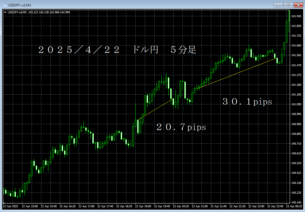Click the 22 Apr 19:00 time label
Screen dimensions: 305x212
click(143, 206)
